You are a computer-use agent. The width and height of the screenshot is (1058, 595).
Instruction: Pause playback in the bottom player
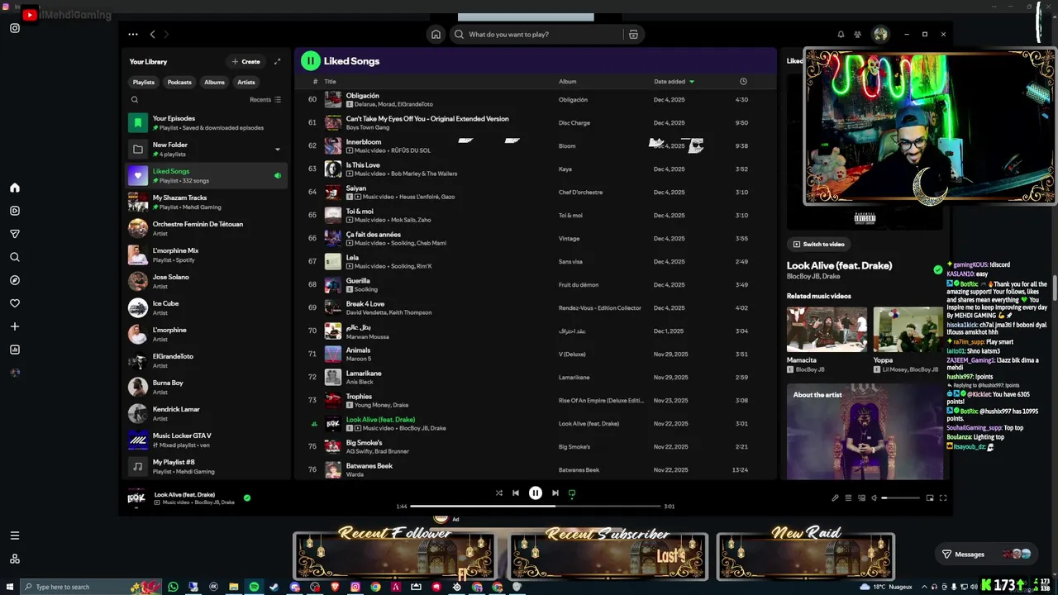click(536, 493)
